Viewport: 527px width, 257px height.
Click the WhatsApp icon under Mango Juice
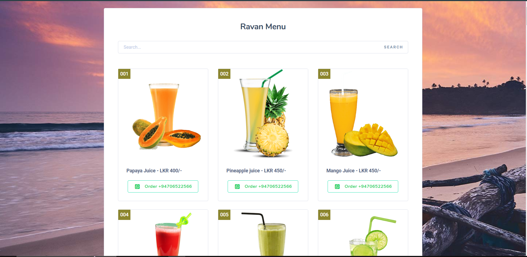tap(337, 186)
